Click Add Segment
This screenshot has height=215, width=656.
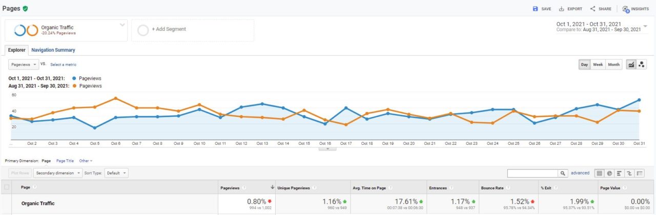[x=192, y=30]
